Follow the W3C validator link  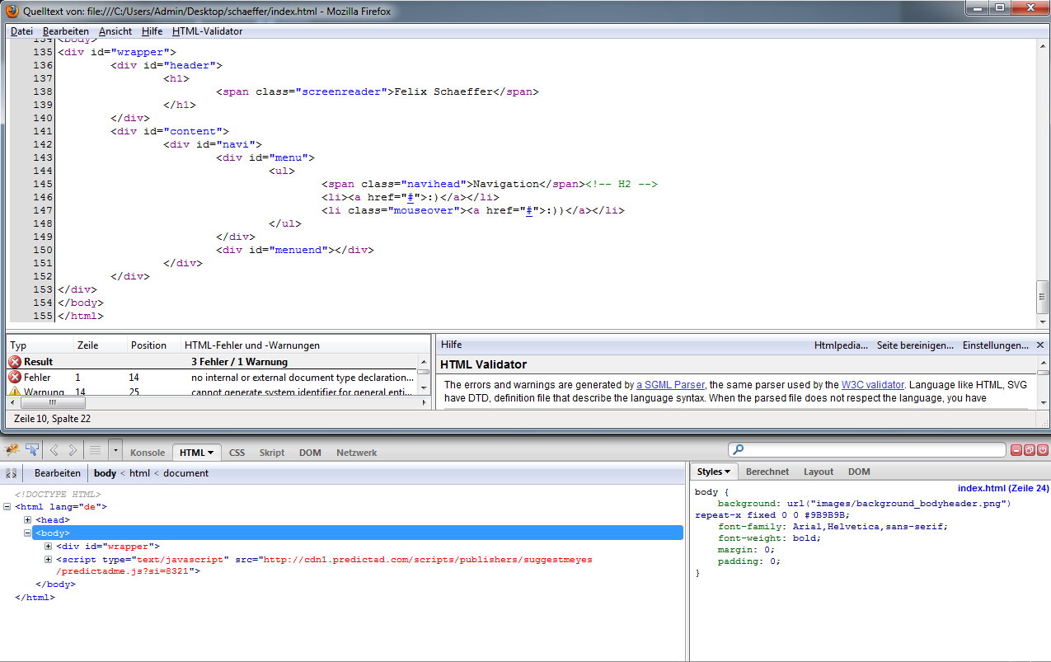873,385
